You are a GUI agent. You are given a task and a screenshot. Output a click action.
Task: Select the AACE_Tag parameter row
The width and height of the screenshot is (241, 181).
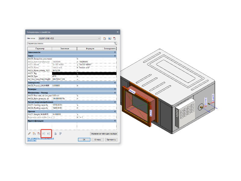[x=72, y=73]
